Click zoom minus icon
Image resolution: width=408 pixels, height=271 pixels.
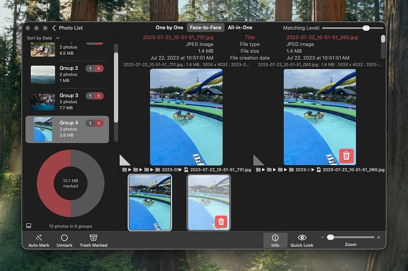[x=323, y=238]
